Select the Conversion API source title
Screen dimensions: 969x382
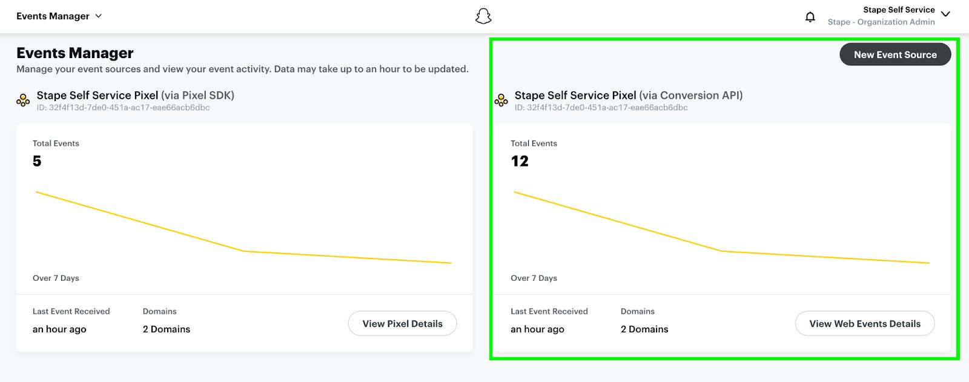629,95
